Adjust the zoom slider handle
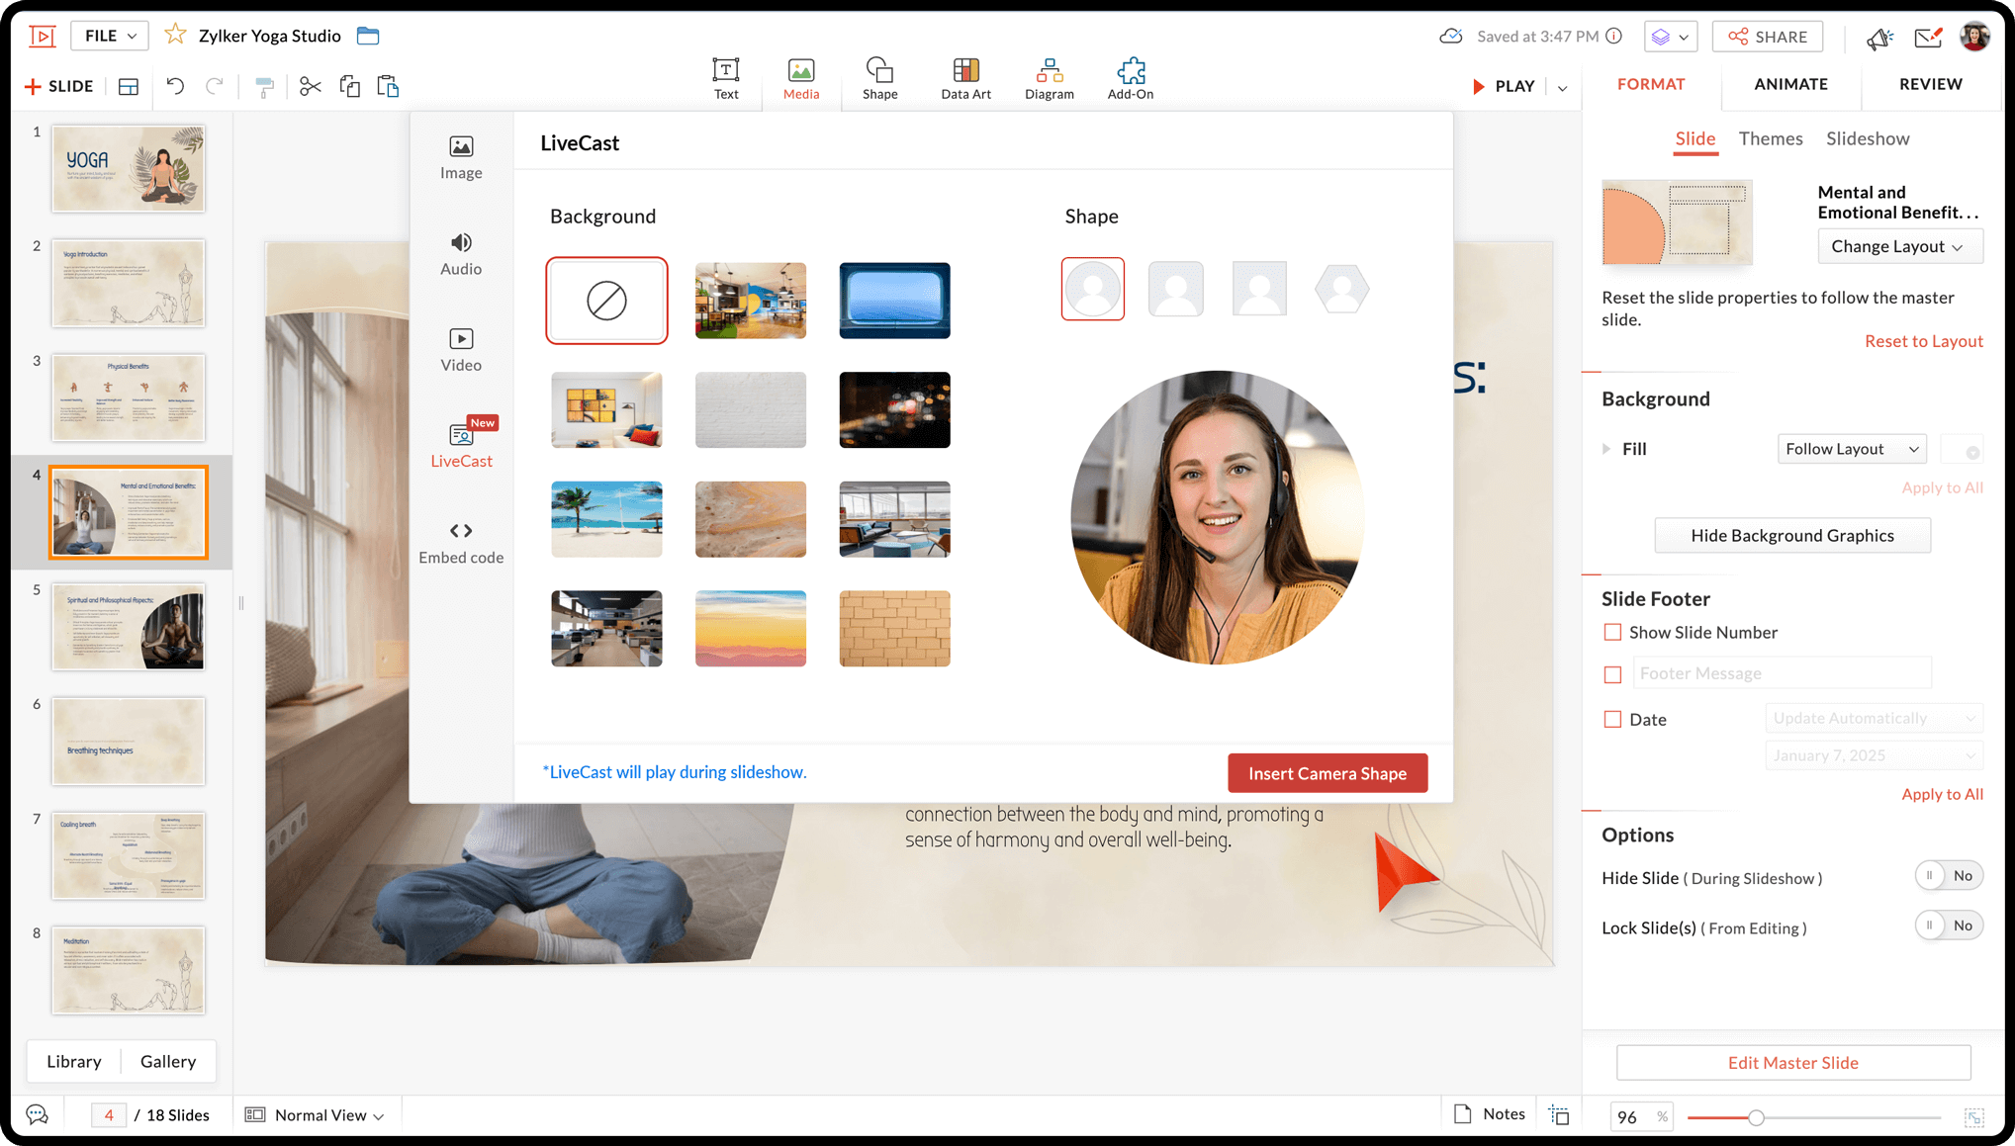 1756,1117
